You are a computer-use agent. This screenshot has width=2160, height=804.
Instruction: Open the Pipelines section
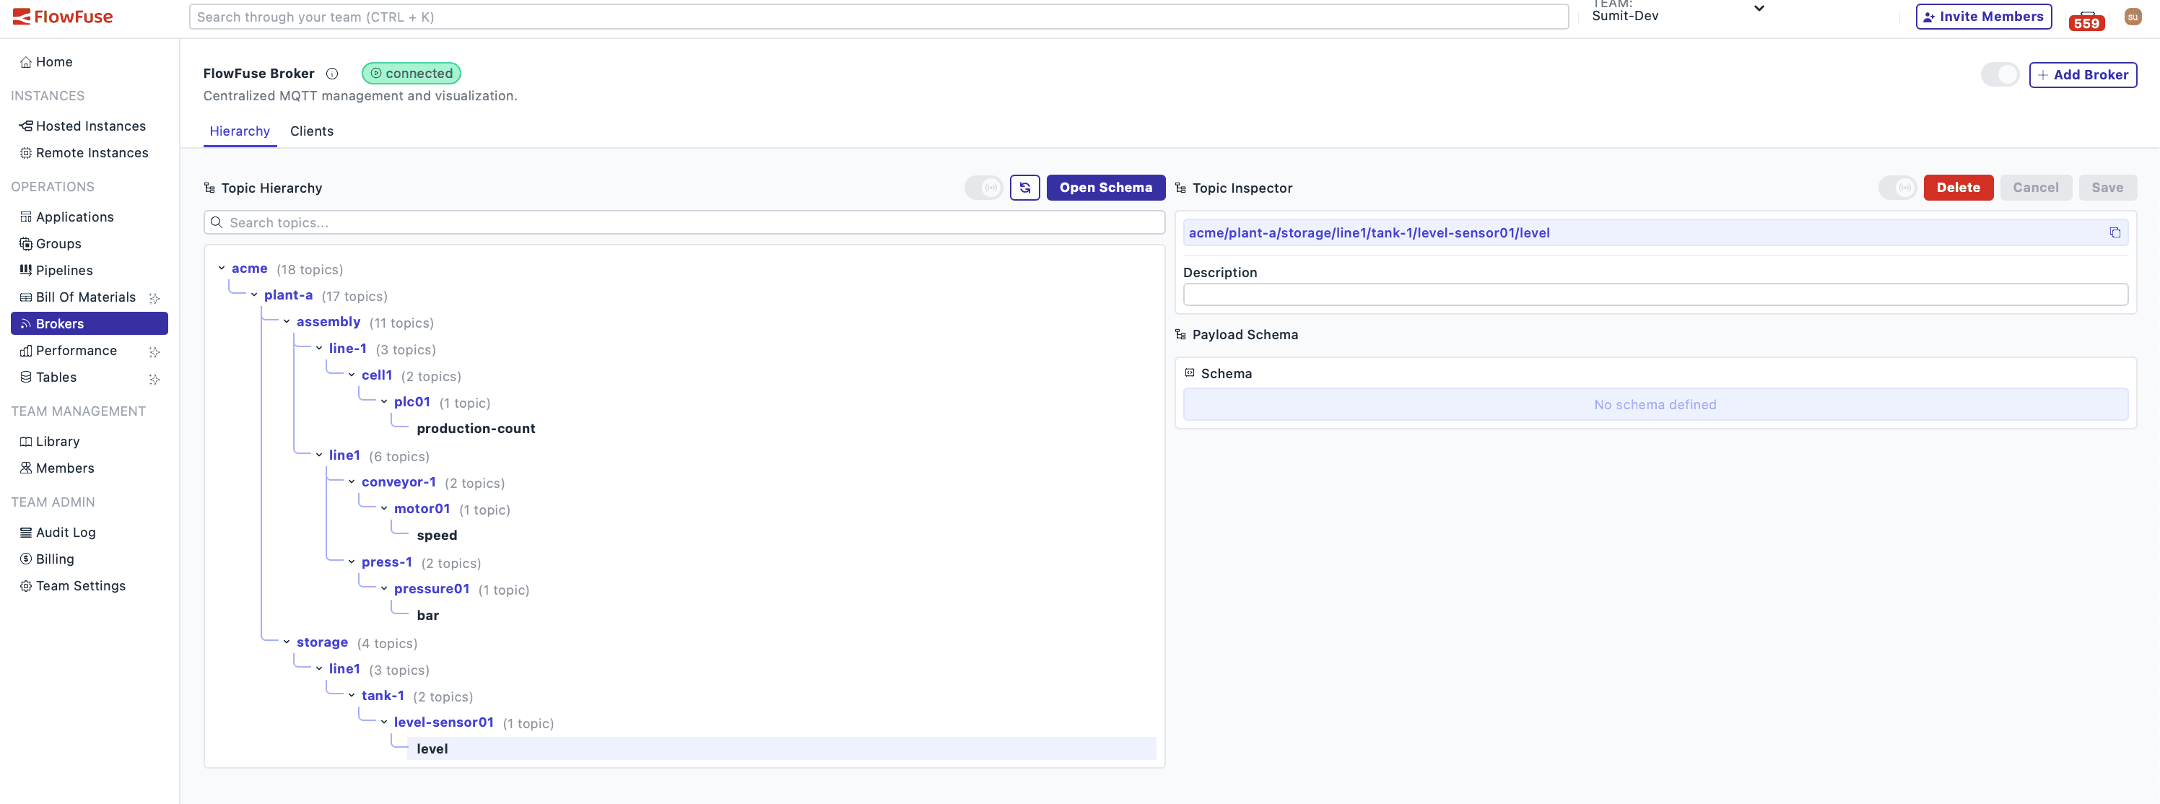coord(64,270)
